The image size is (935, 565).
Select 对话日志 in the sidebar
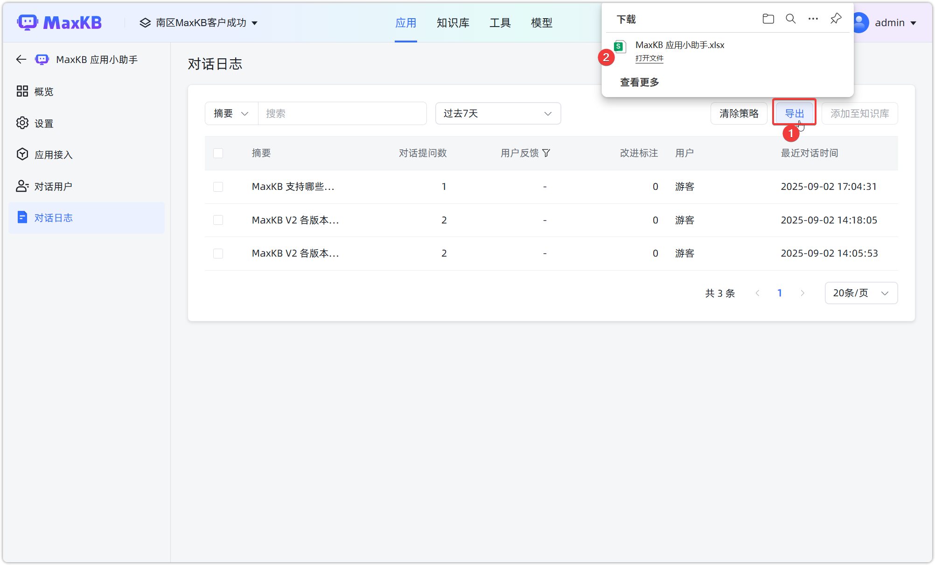(86, 217)
